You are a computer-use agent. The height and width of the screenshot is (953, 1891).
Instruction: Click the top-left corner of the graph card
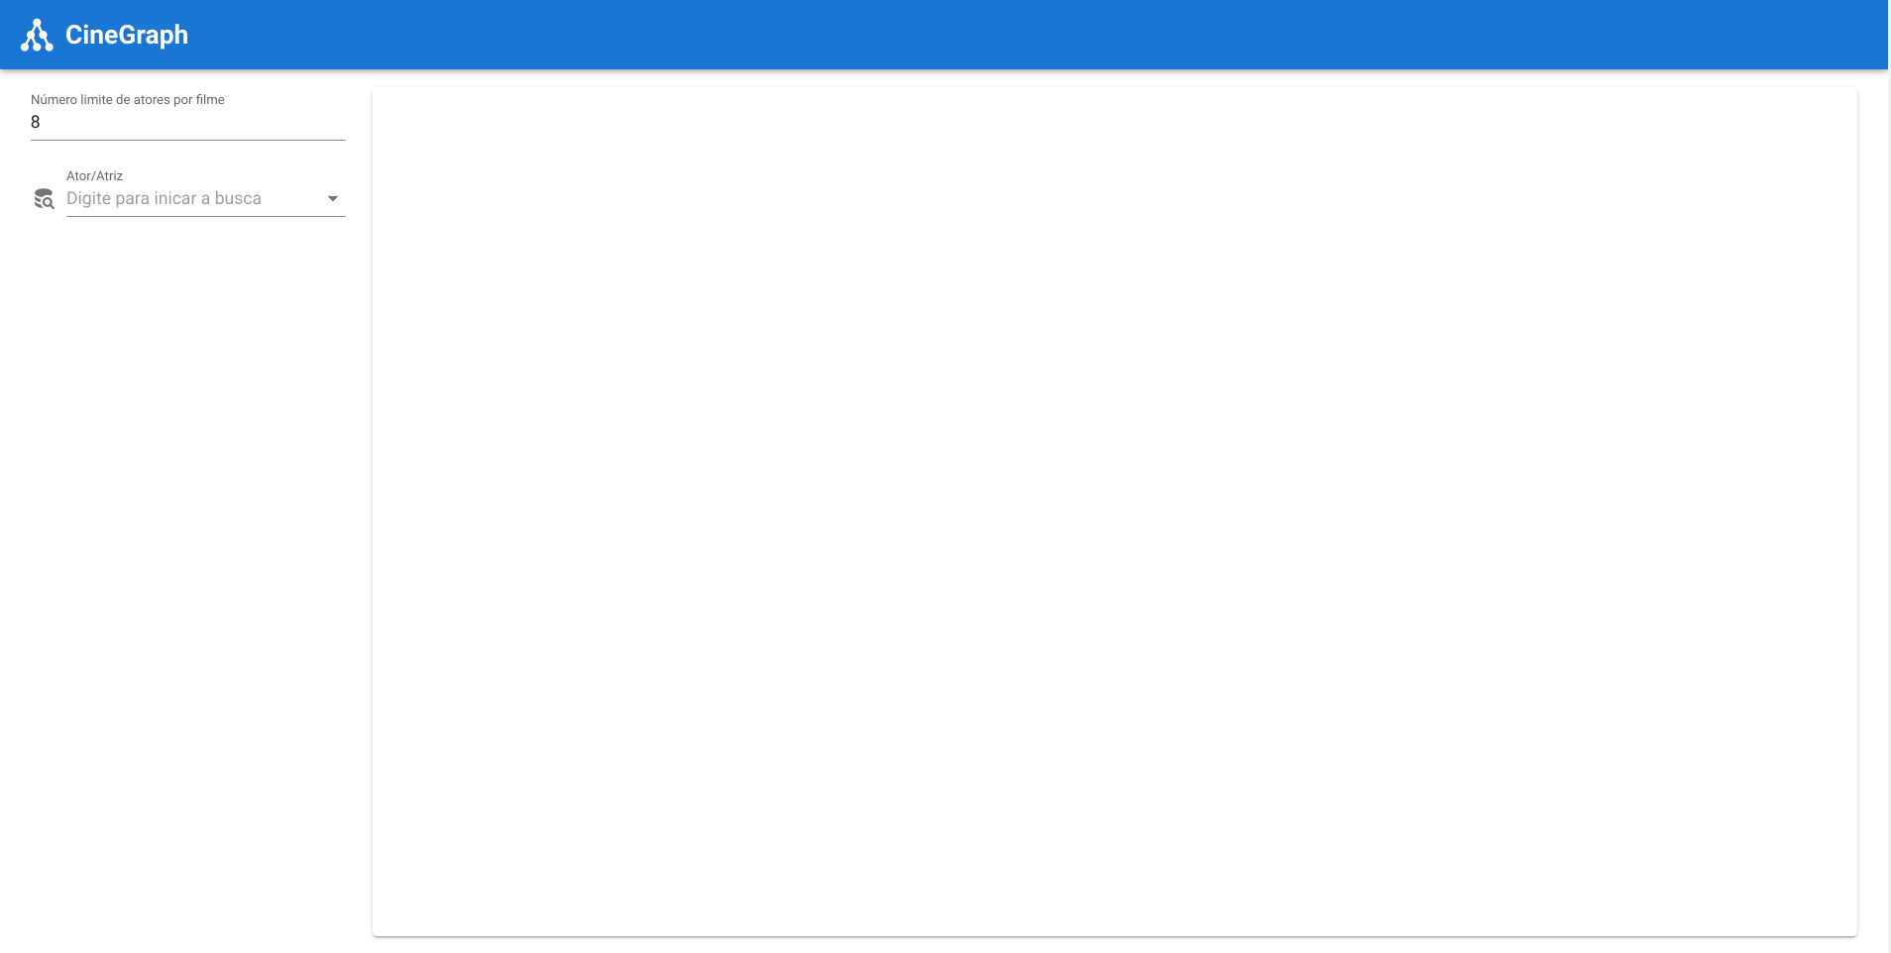pyautogui.click(x=377, y=91)
